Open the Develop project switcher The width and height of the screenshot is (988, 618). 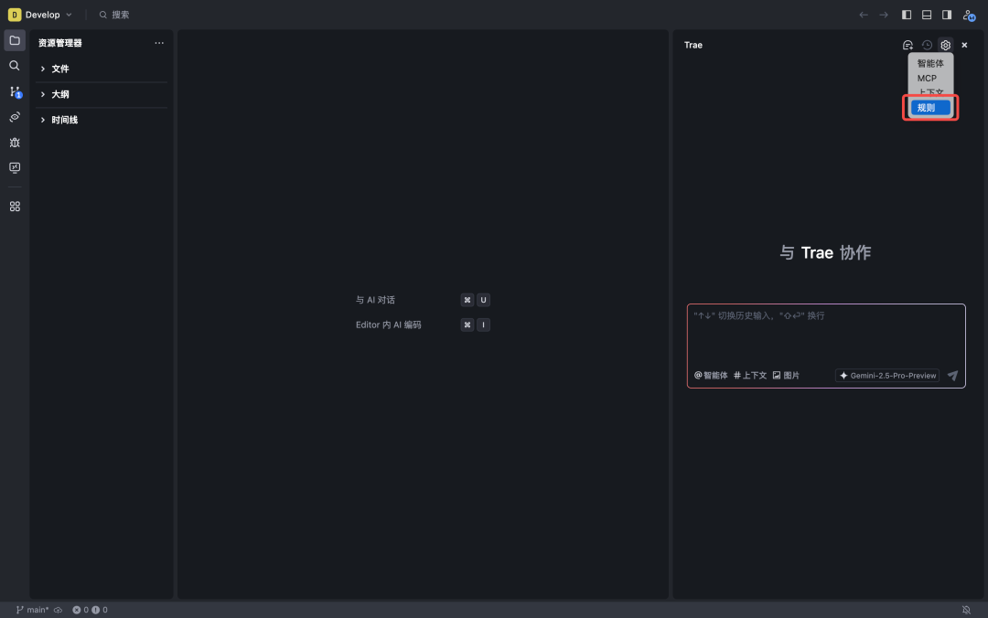(x=41, y=15)
